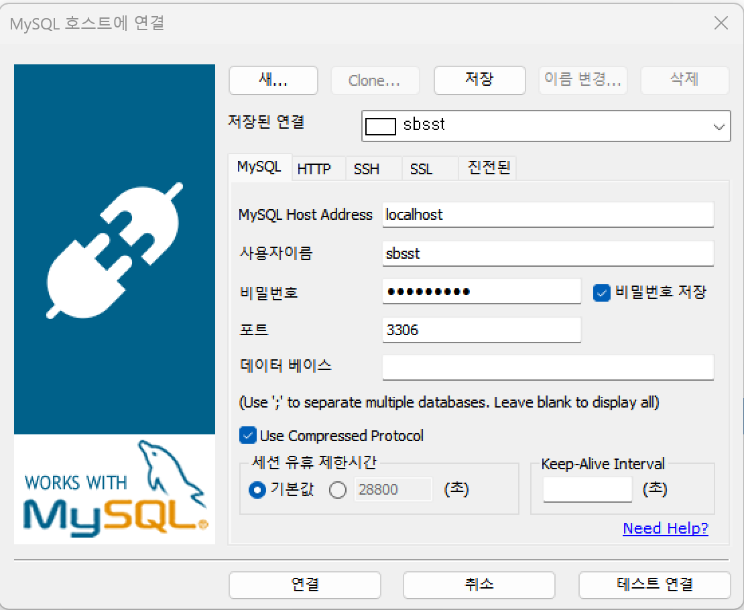Click the plug connector graphic
The image size is (744, 610).
115,250
